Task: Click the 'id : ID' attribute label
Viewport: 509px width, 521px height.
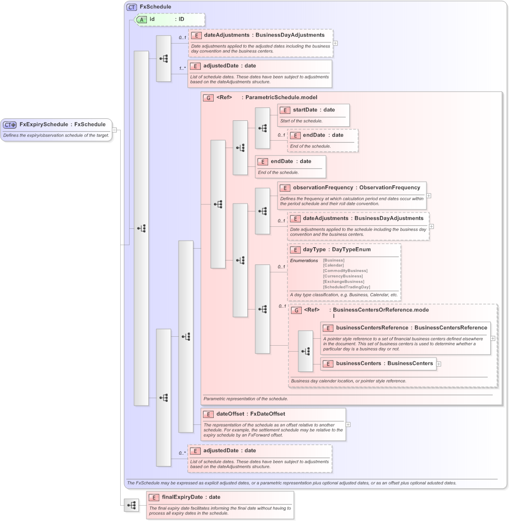Action: pos(167,19)
